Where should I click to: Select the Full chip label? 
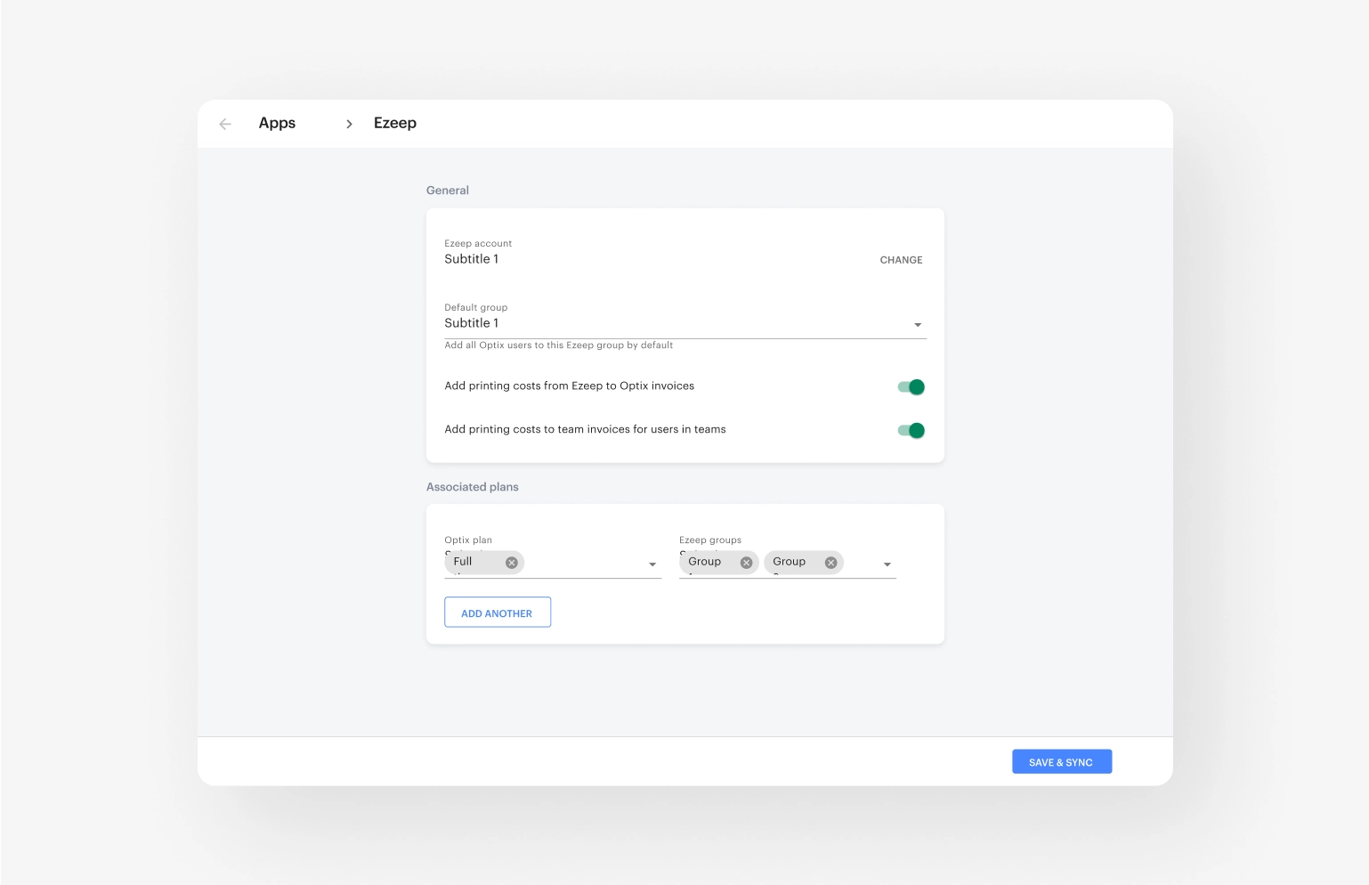463,562
